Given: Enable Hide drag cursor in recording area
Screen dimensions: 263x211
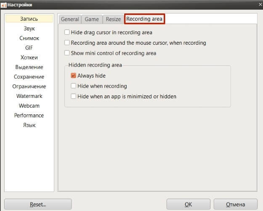Looking at the screenshot, I should pyautogui.click(x=67, y=32).
